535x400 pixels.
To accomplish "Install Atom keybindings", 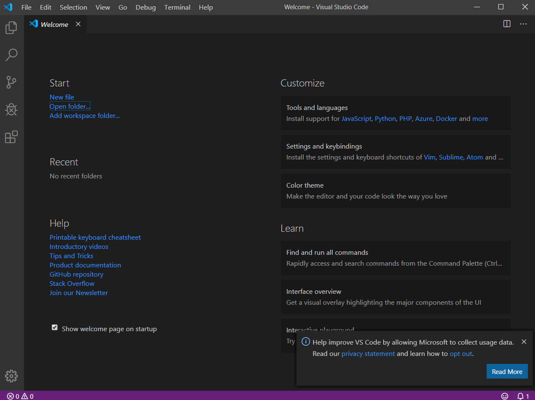I will [x=475, y=158].
